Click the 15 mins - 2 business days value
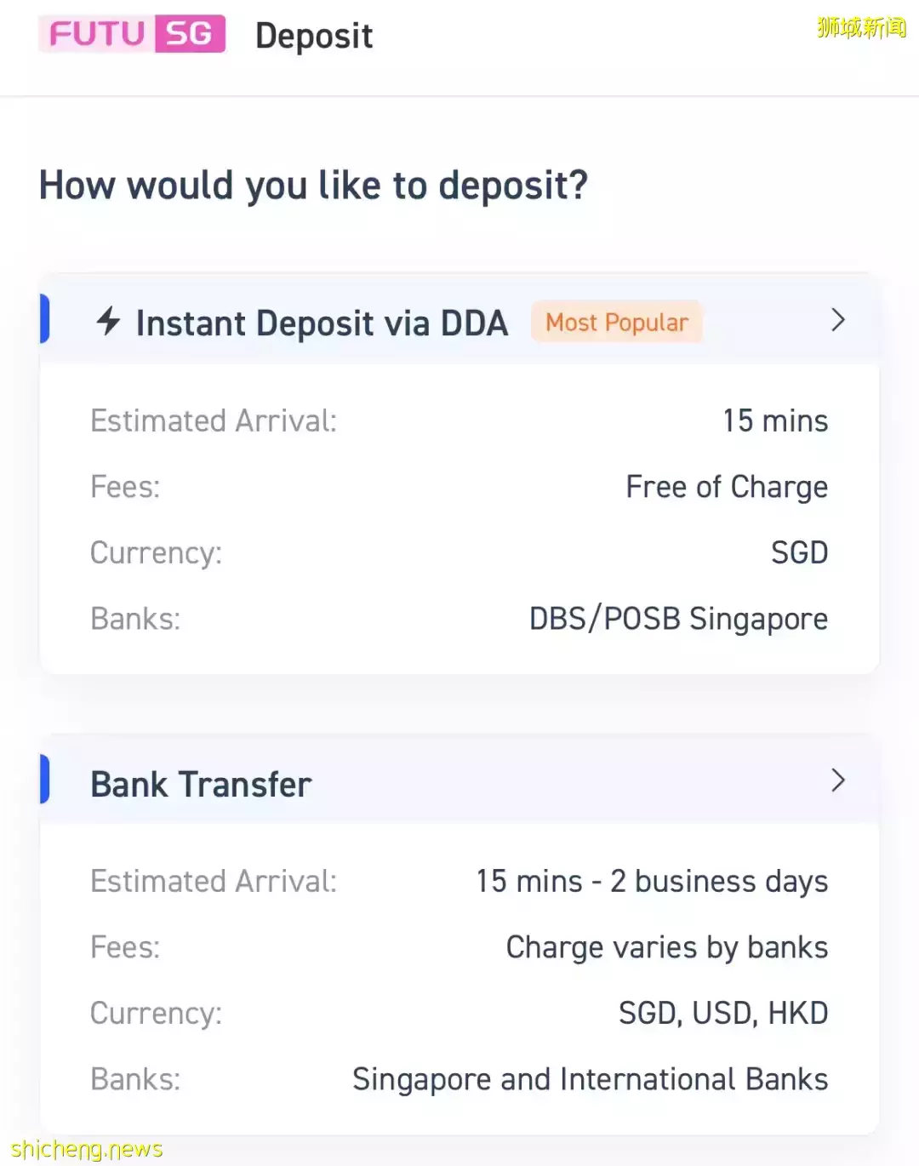 tap(652, 881)
